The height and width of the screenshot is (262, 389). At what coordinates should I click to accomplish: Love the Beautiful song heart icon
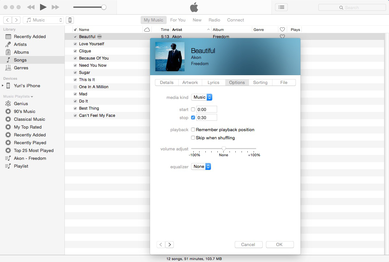coord(282,36)
